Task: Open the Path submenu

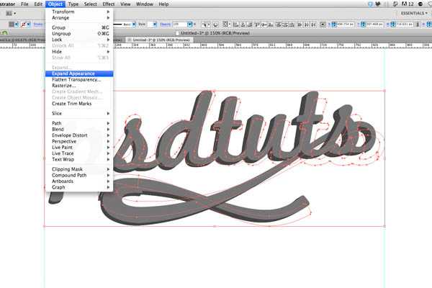Action: click(57, 123)
